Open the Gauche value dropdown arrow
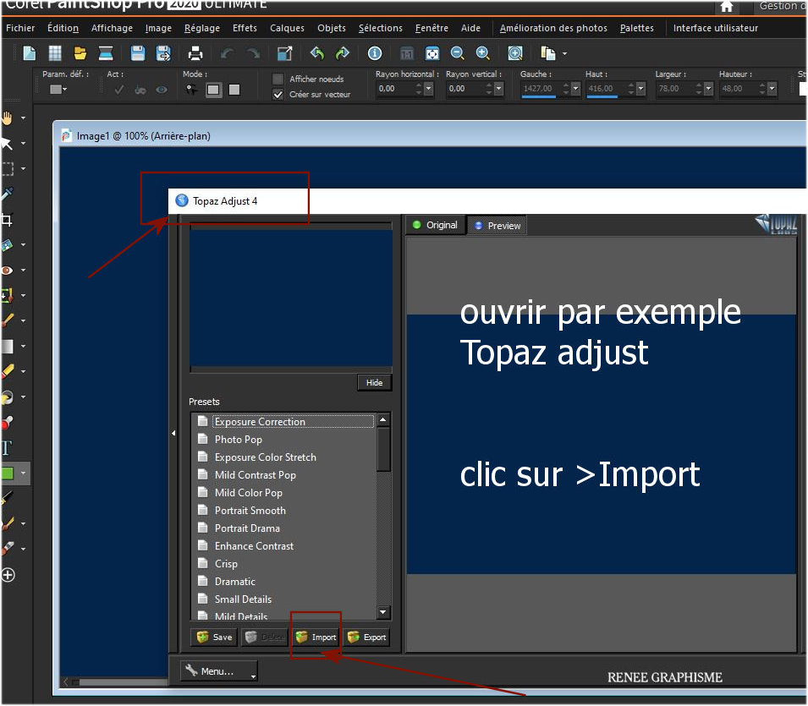The height and width of the screenshot is (706, 808). 576,89
